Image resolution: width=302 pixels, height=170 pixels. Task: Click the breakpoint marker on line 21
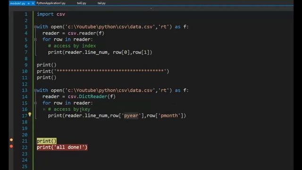click(11, 140)
